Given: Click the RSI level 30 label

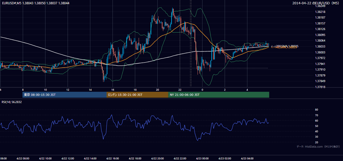Looking at the screenshot, I should 316,137.
